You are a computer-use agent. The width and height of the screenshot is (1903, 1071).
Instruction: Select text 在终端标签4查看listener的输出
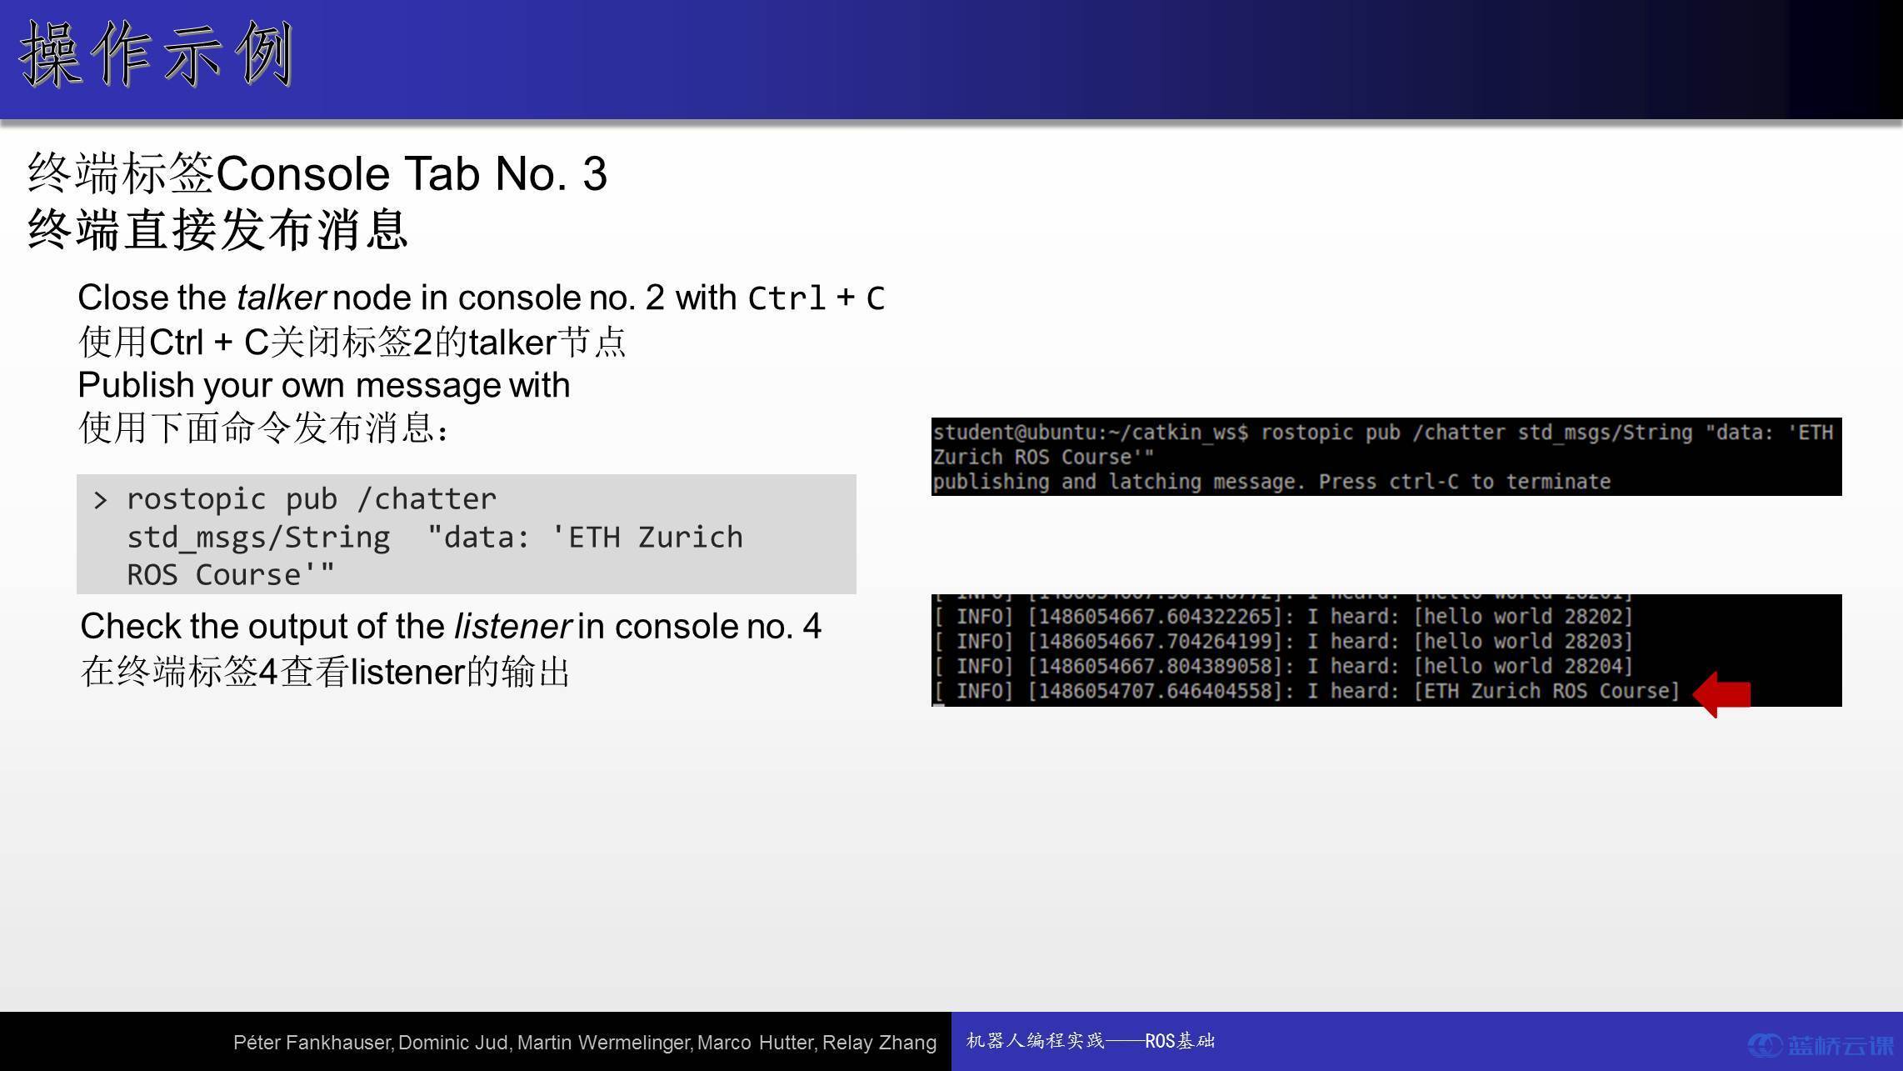pyautogui.click(x=325, y=672)
